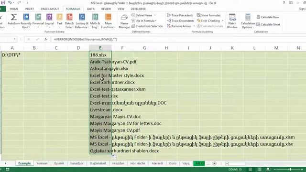Open Math & Trig functions
This screenshot has width=306, height=172.
(95, 21)
